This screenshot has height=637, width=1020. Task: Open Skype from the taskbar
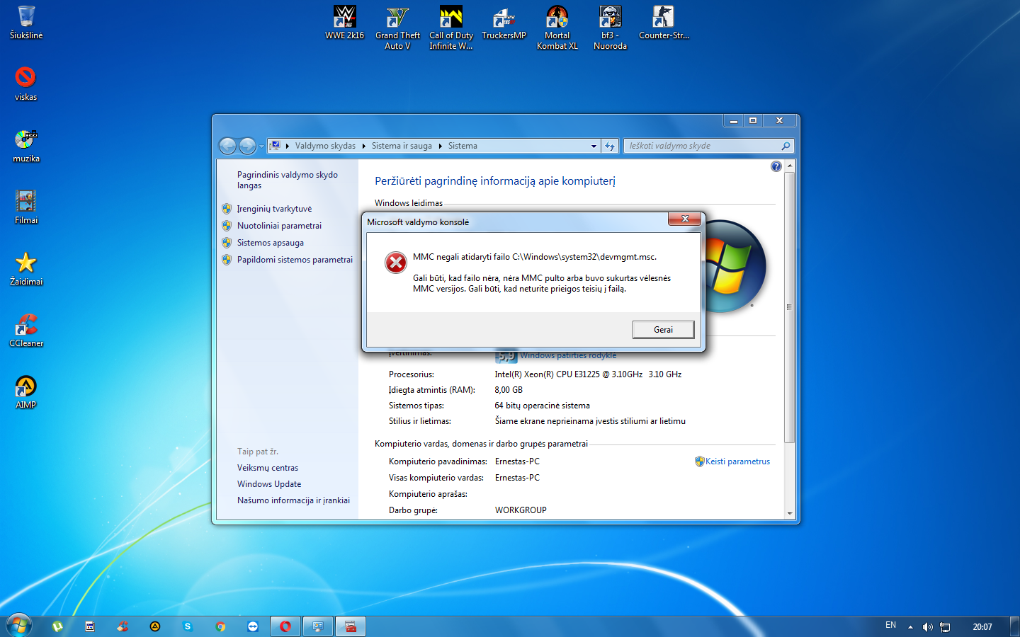tap(188, 626)
